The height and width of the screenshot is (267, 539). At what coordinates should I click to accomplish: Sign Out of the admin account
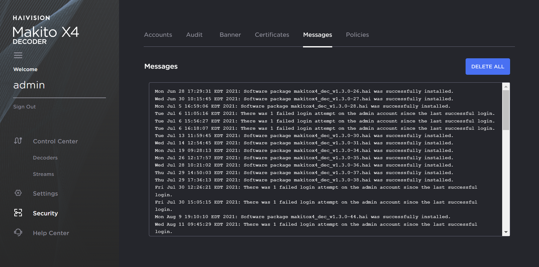24,107
